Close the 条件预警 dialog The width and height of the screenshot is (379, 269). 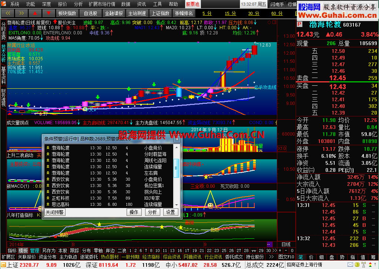(x=177, y=139)
